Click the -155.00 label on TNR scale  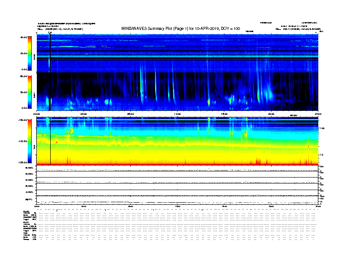23,162
